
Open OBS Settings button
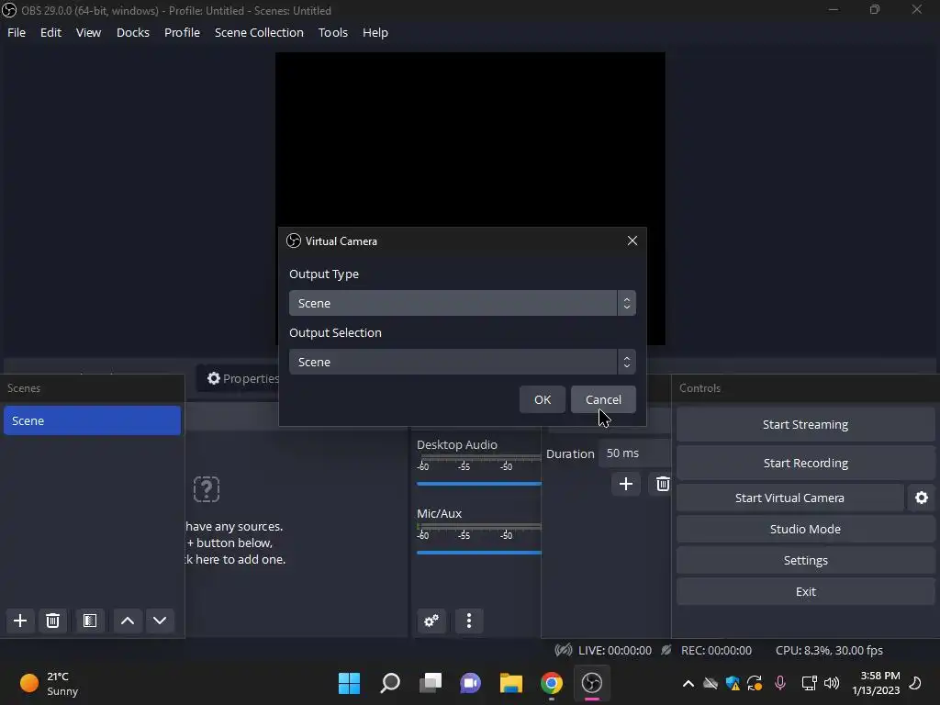click(805, 560)
